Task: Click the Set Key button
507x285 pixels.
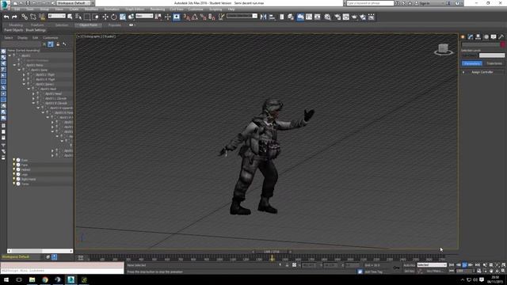Action: coord(409,271)
